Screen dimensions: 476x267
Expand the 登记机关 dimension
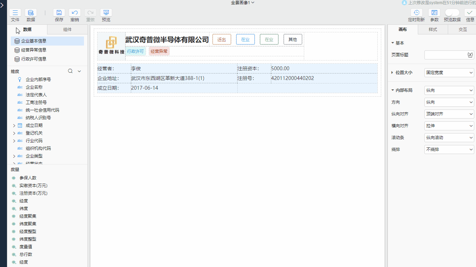point(14,133)
